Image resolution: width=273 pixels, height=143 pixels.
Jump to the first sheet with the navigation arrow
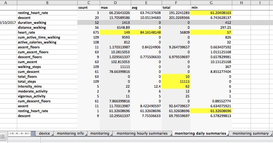(12, 133)
